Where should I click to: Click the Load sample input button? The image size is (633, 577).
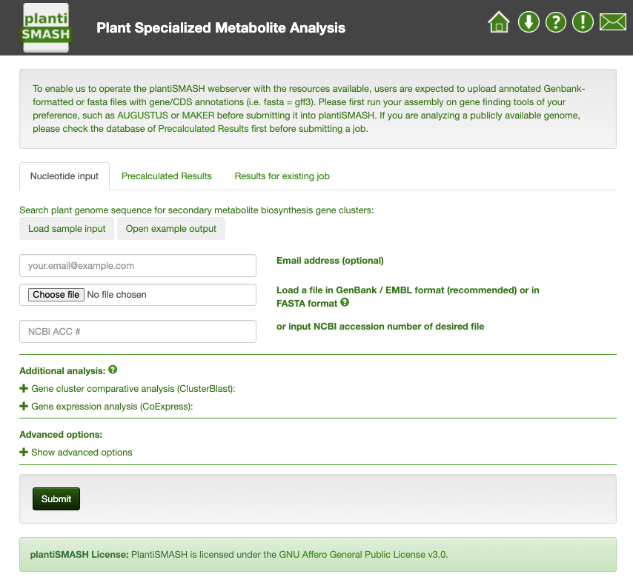point(67,229)
